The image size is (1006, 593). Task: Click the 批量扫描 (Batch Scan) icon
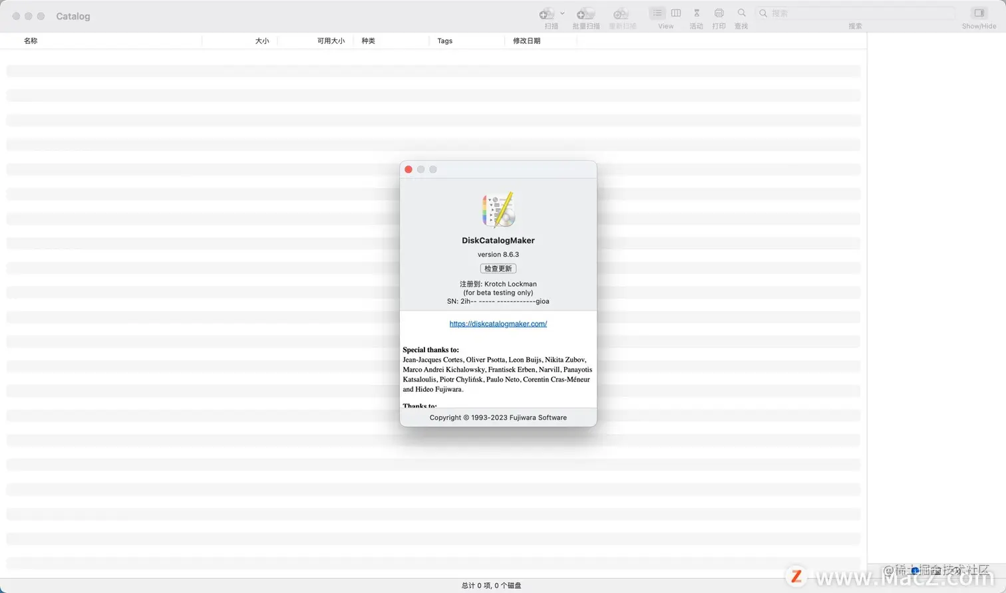coord(586,14)
